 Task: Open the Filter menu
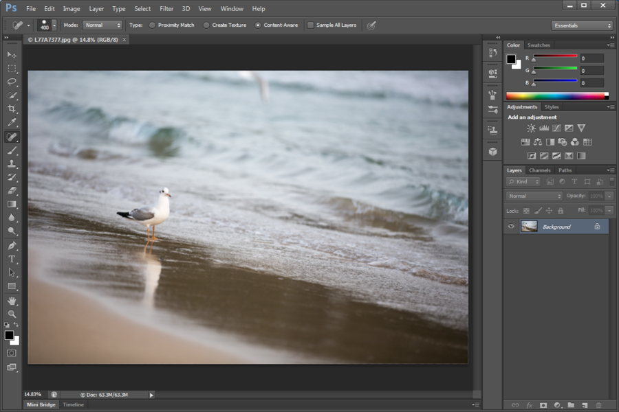tap(166, 9)
